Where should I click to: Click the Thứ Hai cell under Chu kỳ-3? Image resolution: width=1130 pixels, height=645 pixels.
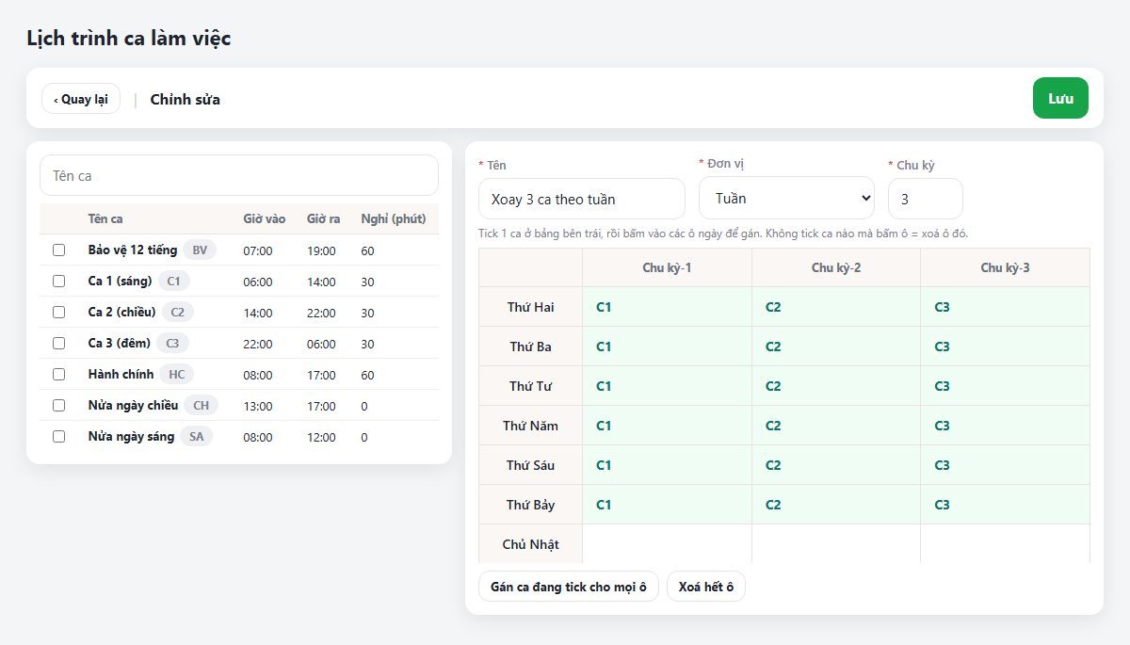(1005, 307)
